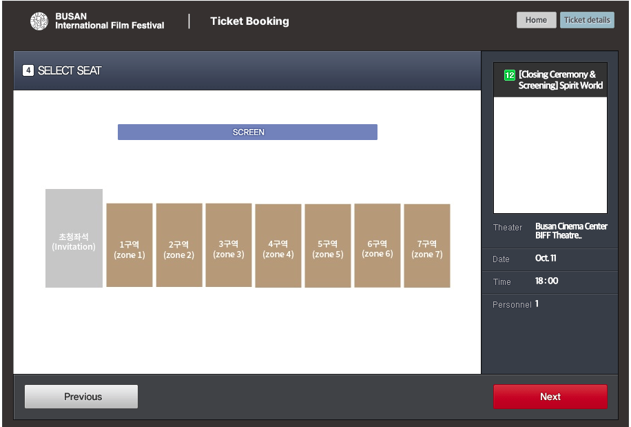The width and height of the screenshot is (631, 427).
Task: Open Ticket details
Action: click(587, 20)
